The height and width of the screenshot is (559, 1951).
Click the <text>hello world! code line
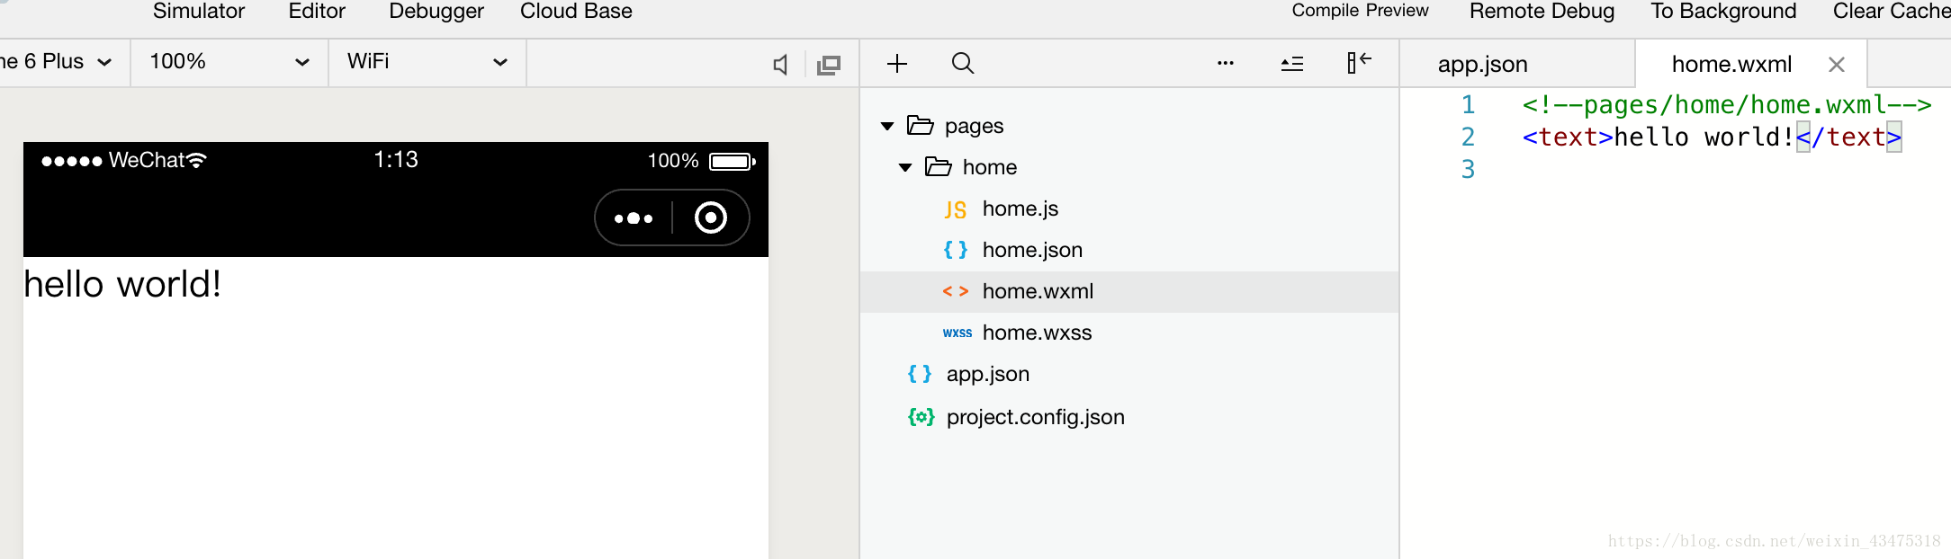[1712, 137]
